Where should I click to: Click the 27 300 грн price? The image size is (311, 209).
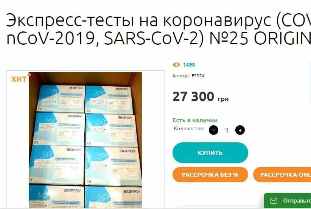click(201, 97)
